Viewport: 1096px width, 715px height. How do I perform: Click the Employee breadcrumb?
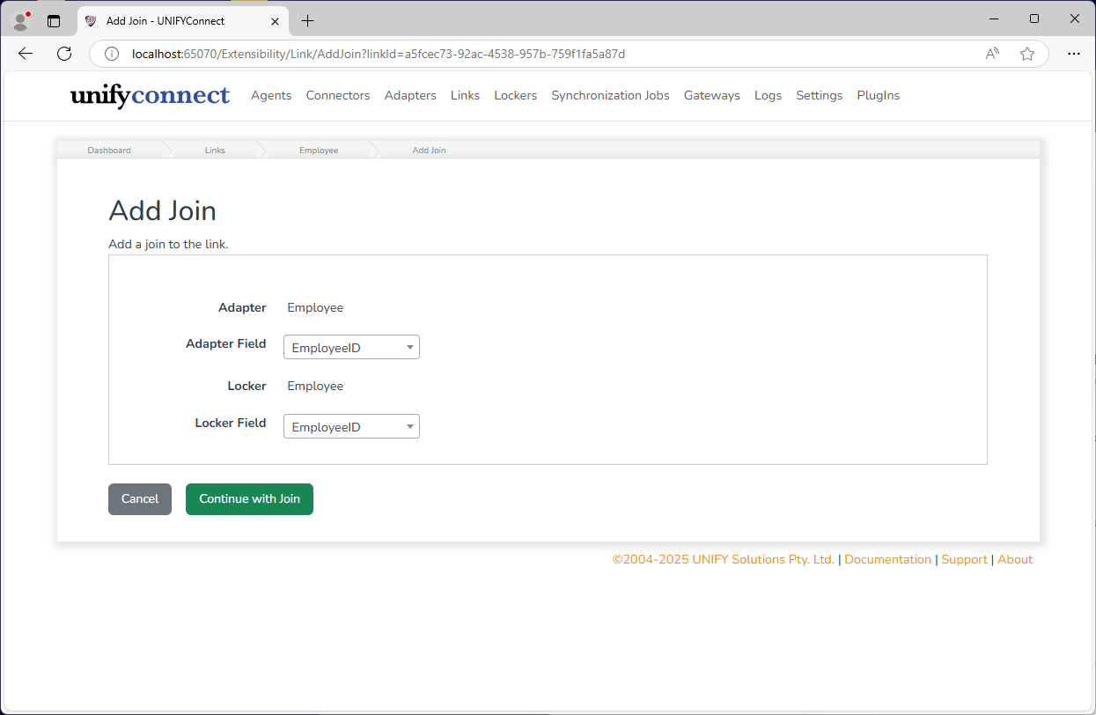point(319,151)
